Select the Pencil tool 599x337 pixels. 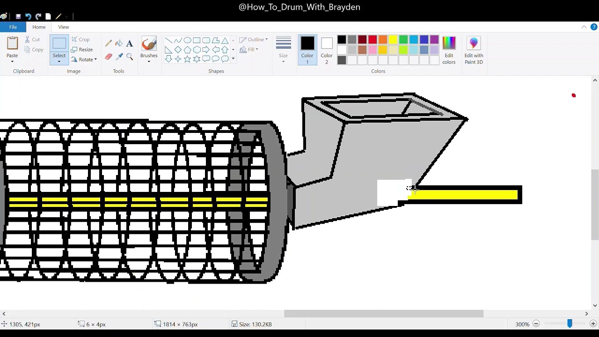point(109,44)
